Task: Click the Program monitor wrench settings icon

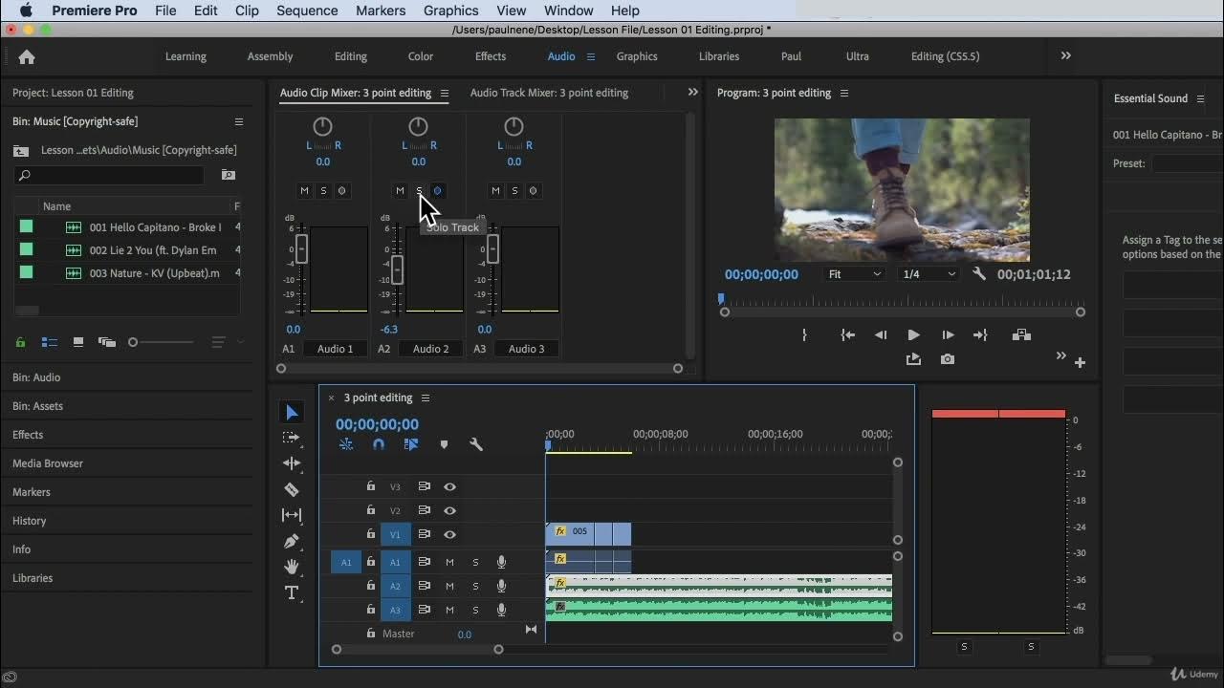Action: (x=979, y=274)
